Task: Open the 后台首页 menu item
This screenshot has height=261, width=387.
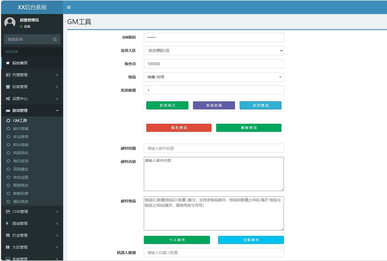Action: coord(32,63)
